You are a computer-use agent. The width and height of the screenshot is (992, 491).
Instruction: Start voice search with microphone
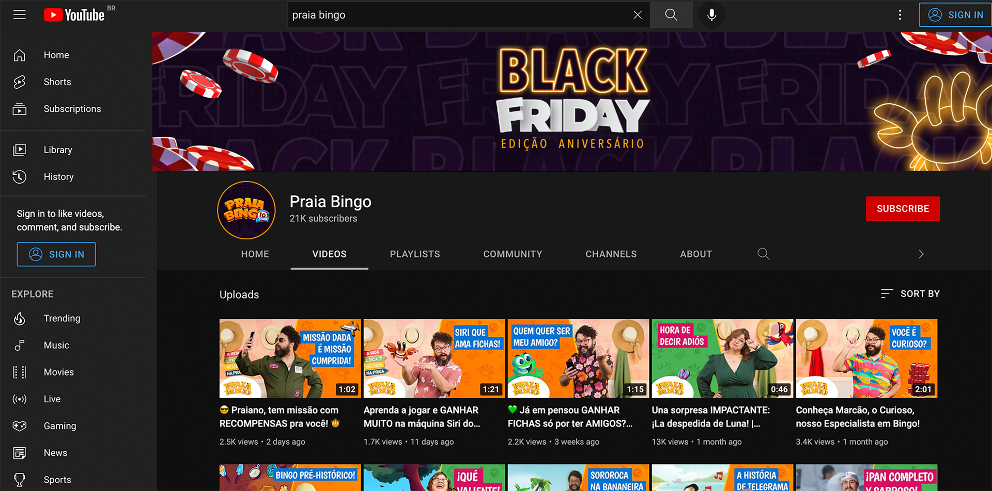pyautogui.click(x=711, y=15)
